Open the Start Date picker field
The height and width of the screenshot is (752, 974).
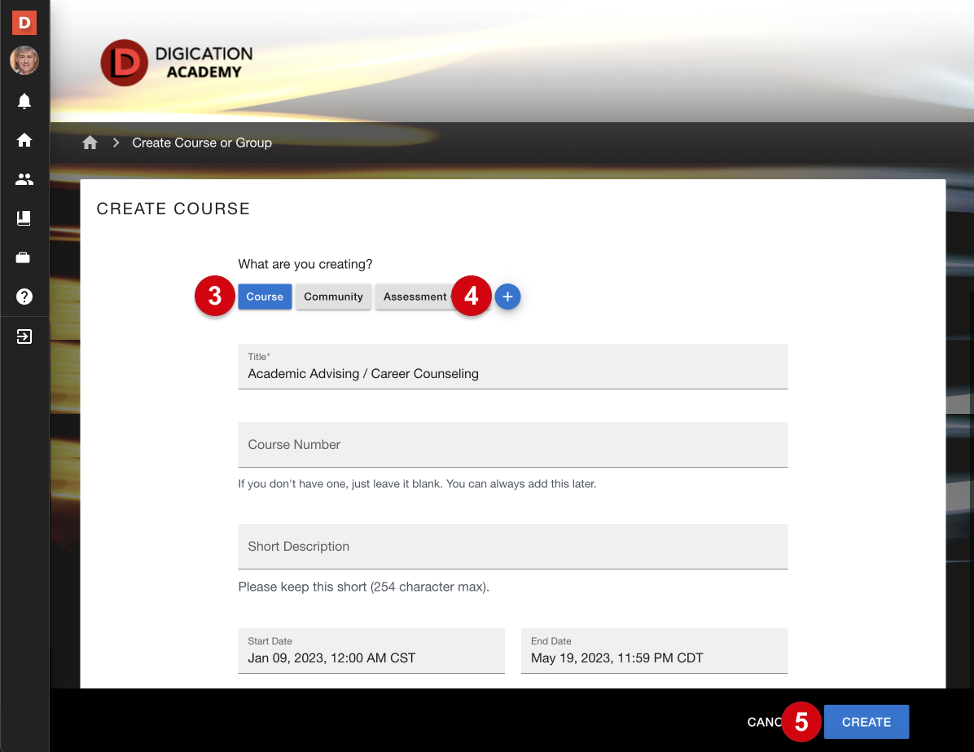[x=371, y=651]
